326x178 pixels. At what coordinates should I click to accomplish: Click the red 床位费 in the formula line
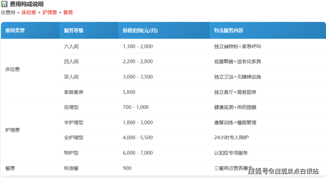coord(30,13)
